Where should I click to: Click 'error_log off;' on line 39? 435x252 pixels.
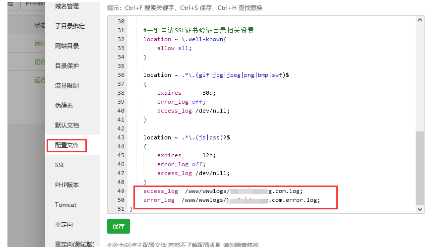[x=181, y=102]
